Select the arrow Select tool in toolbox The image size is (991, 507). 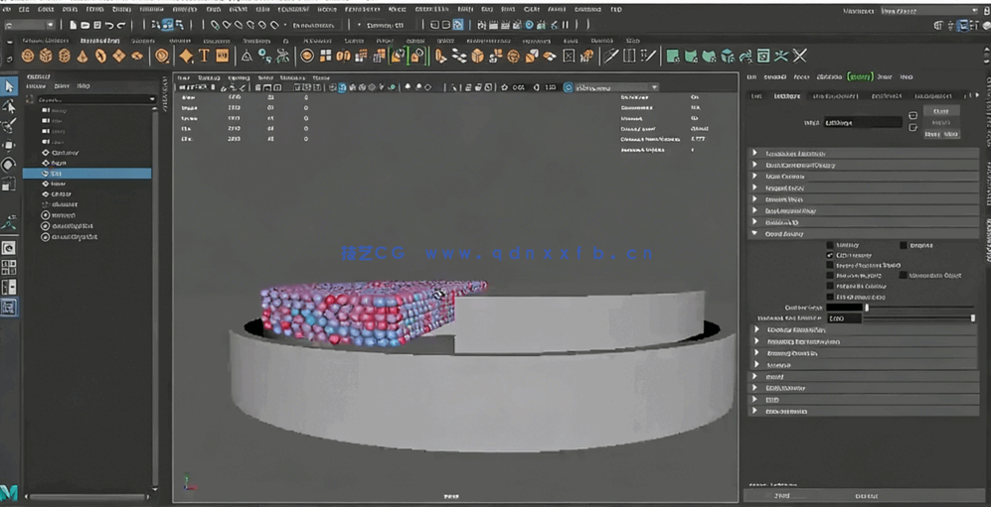pos(9,87)
